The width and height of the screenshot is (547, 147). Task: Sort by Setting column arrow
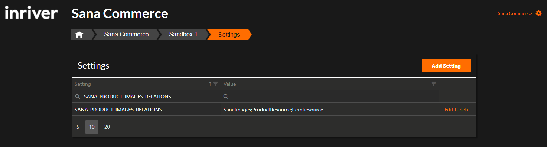point(210,84)
